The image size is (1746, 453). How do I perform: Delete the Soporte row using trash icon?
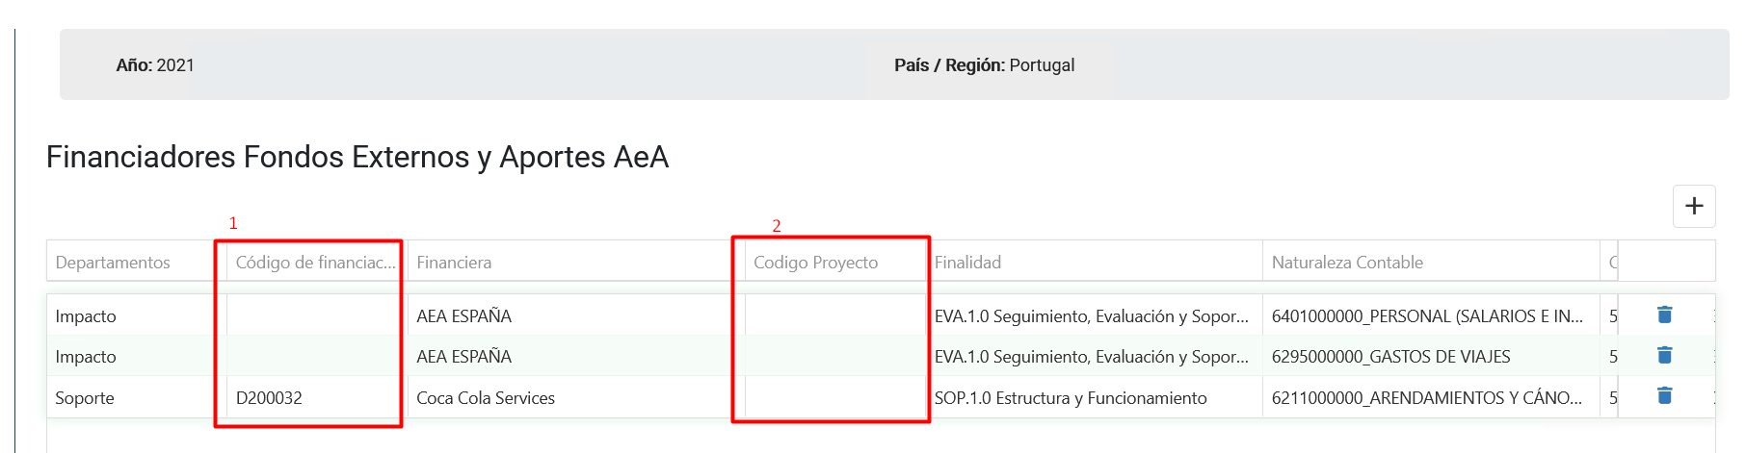click(1664, 395)
